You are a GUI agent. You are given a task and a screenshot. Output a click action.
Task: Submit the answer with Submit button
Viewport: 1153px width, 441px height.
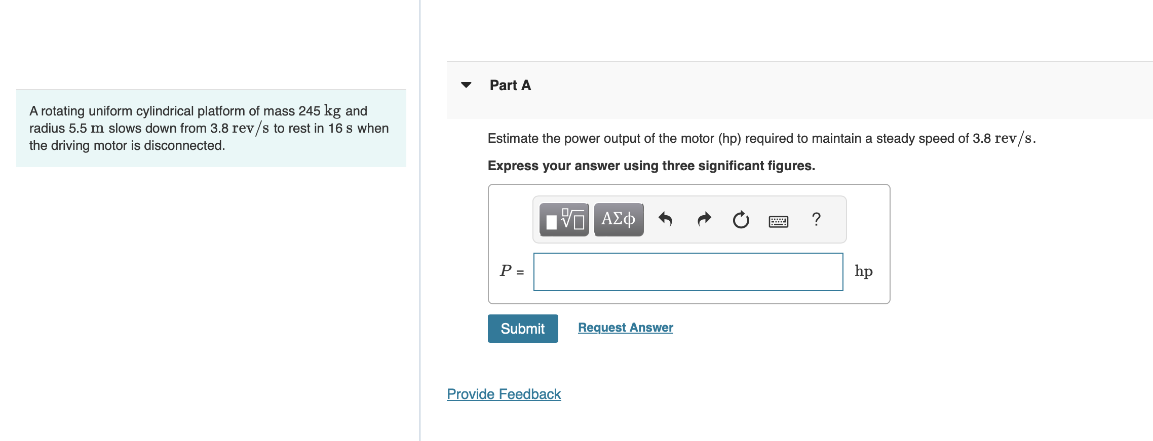tap(523, 329)
